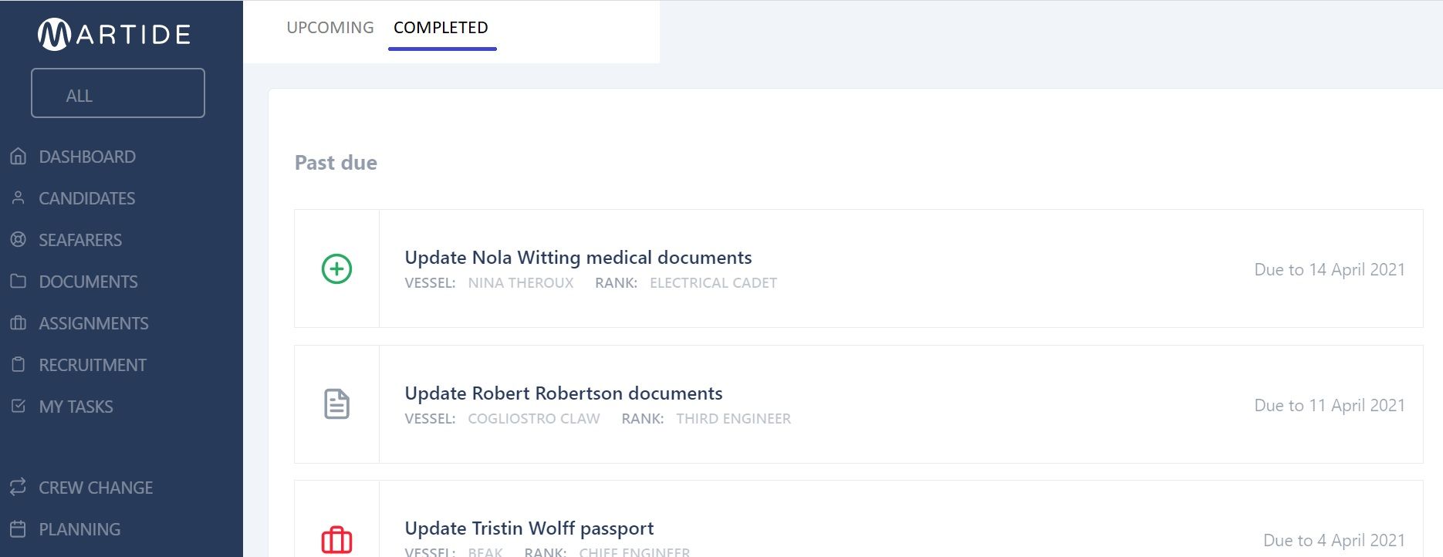The image size is (1443, 557).
Task: Click the Martide logo
Action: coord(114,35)
